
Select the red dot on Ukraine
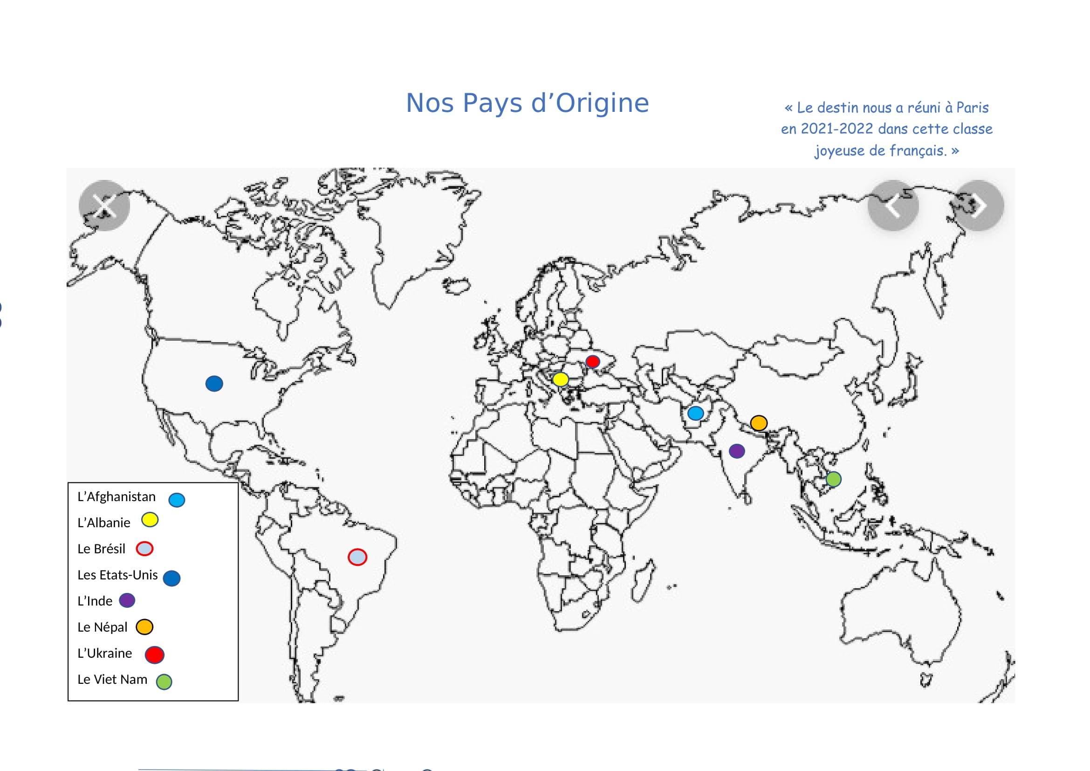pos(592,362)
